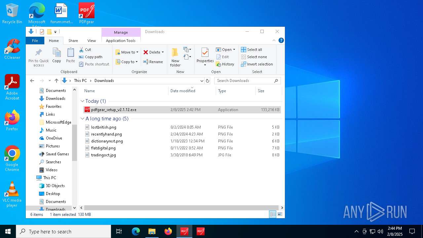Image resolution: width=423 pixels, height=238 pixels.
Task: Click the Rename command
Action: coord(153,62)
